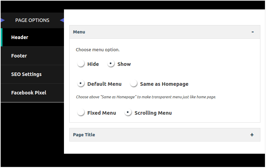266x168 pixels.
Task: Click the plus icon on Page Title
Action: (252, 135)
